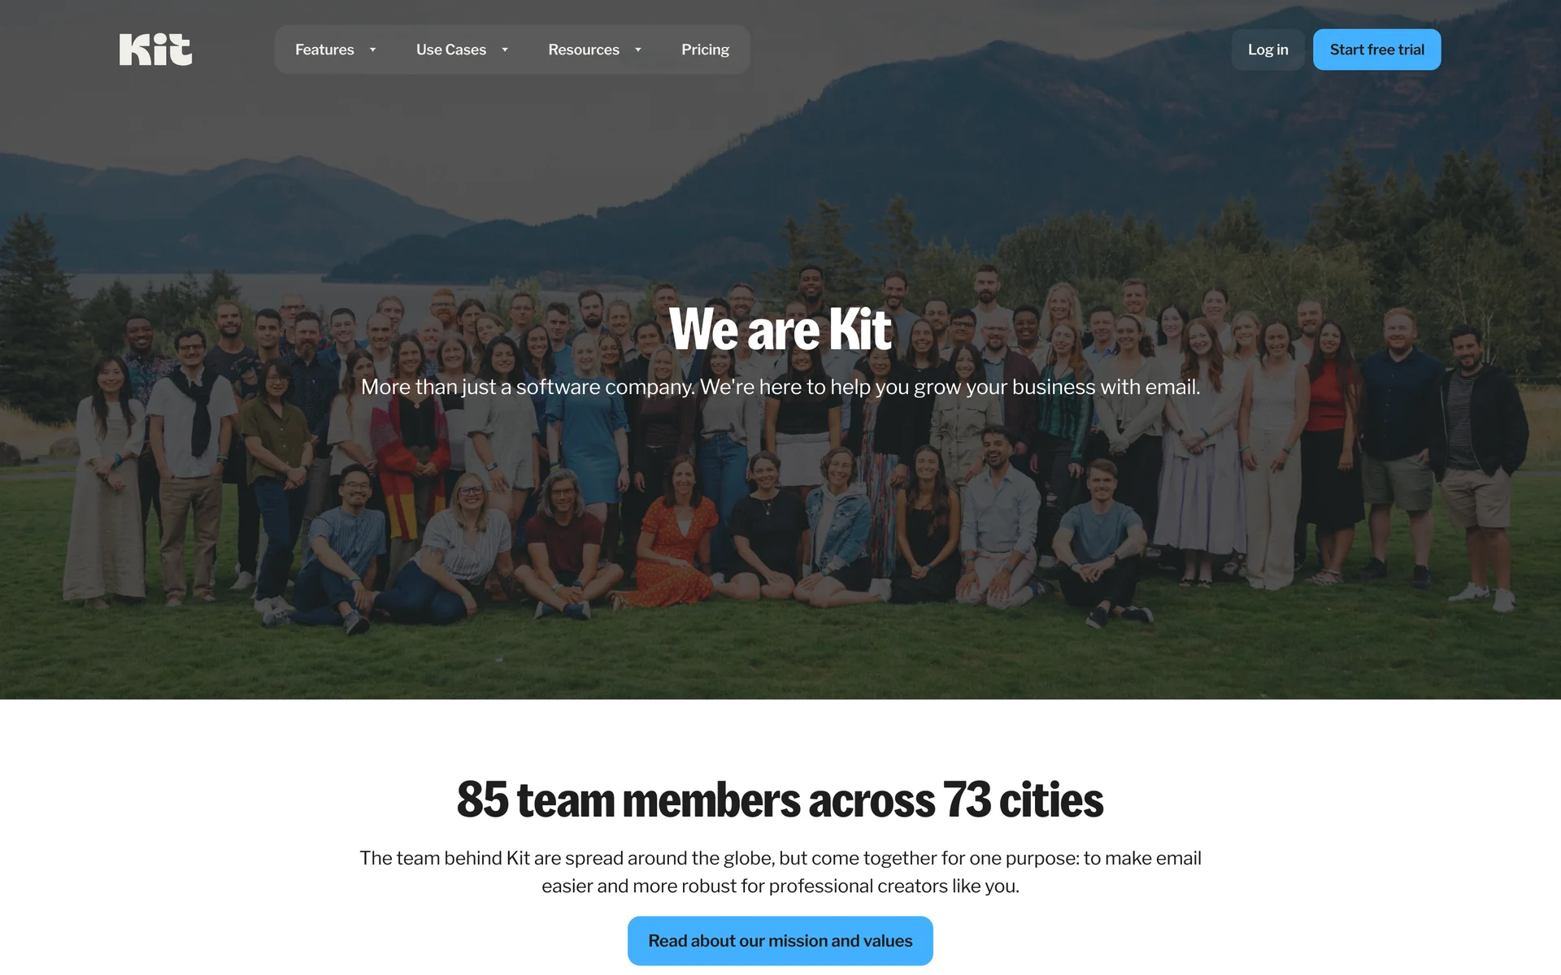Open the Features menu
This screenshot has width=1561, height=975.
click(324, 50)
